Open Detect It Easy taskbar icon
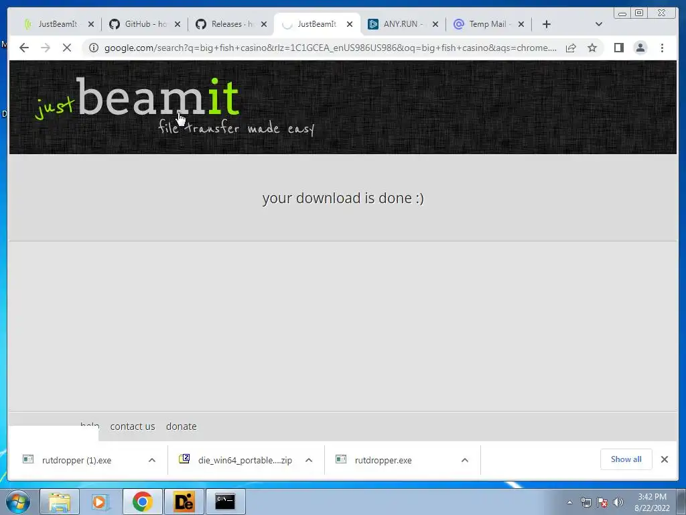 point(184,502)
